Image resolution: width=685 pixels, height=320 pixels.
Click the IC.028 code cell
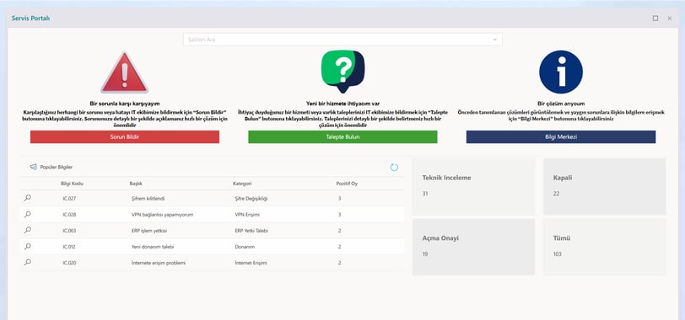click(69, 215)
